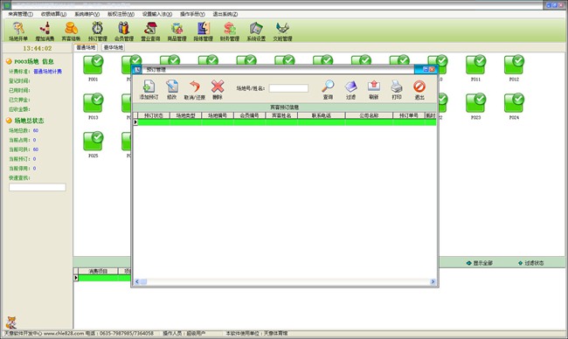Image resolution: width=568 pixels, height=339 pixels.
Task: Click the magnifier 查询 search icon
Action: point(328,86)
